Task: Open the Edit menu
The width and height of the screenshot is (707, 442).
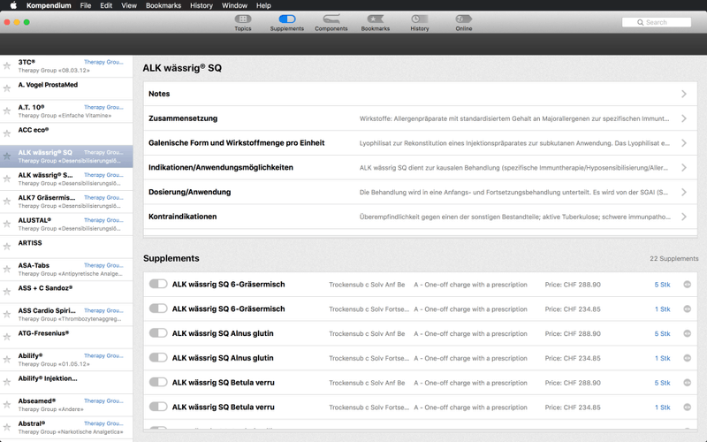Action: click(106, 5)
